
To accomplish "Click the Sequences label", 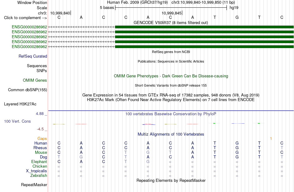I will click(37, 66).
